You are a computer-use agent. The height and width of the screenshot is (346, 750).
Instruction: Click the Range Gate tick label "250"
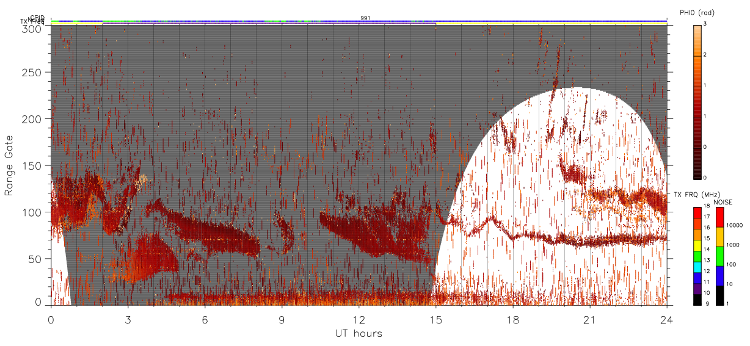[x=32, y=73]
